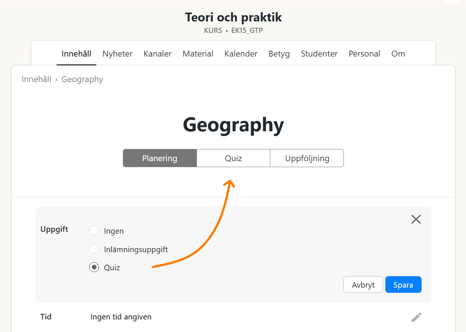Click the Avbryt button
The height and width of the screenshot is (332, 466).
[363, 285]
